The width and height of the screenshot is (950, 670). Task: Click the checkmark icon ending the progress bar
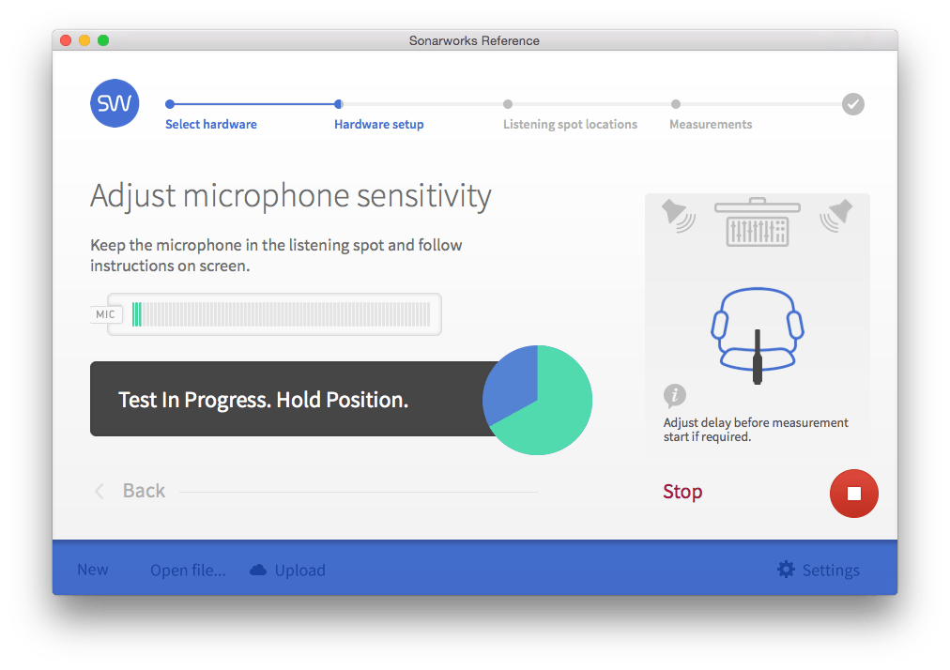852,104
